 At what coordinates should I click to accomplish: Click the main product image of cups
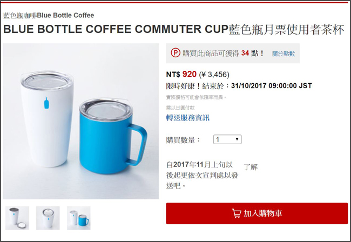click(81, 121)
